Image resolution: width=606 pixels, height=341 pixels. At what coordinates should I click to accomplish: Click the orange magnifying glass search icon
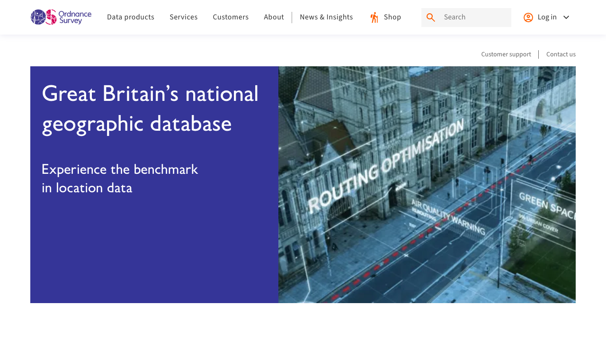click(x=430, y=18)
